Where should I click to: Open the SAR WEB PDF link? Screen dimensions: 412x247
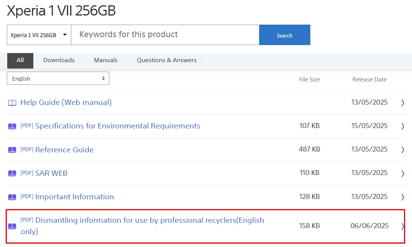(x=44, y=173)
